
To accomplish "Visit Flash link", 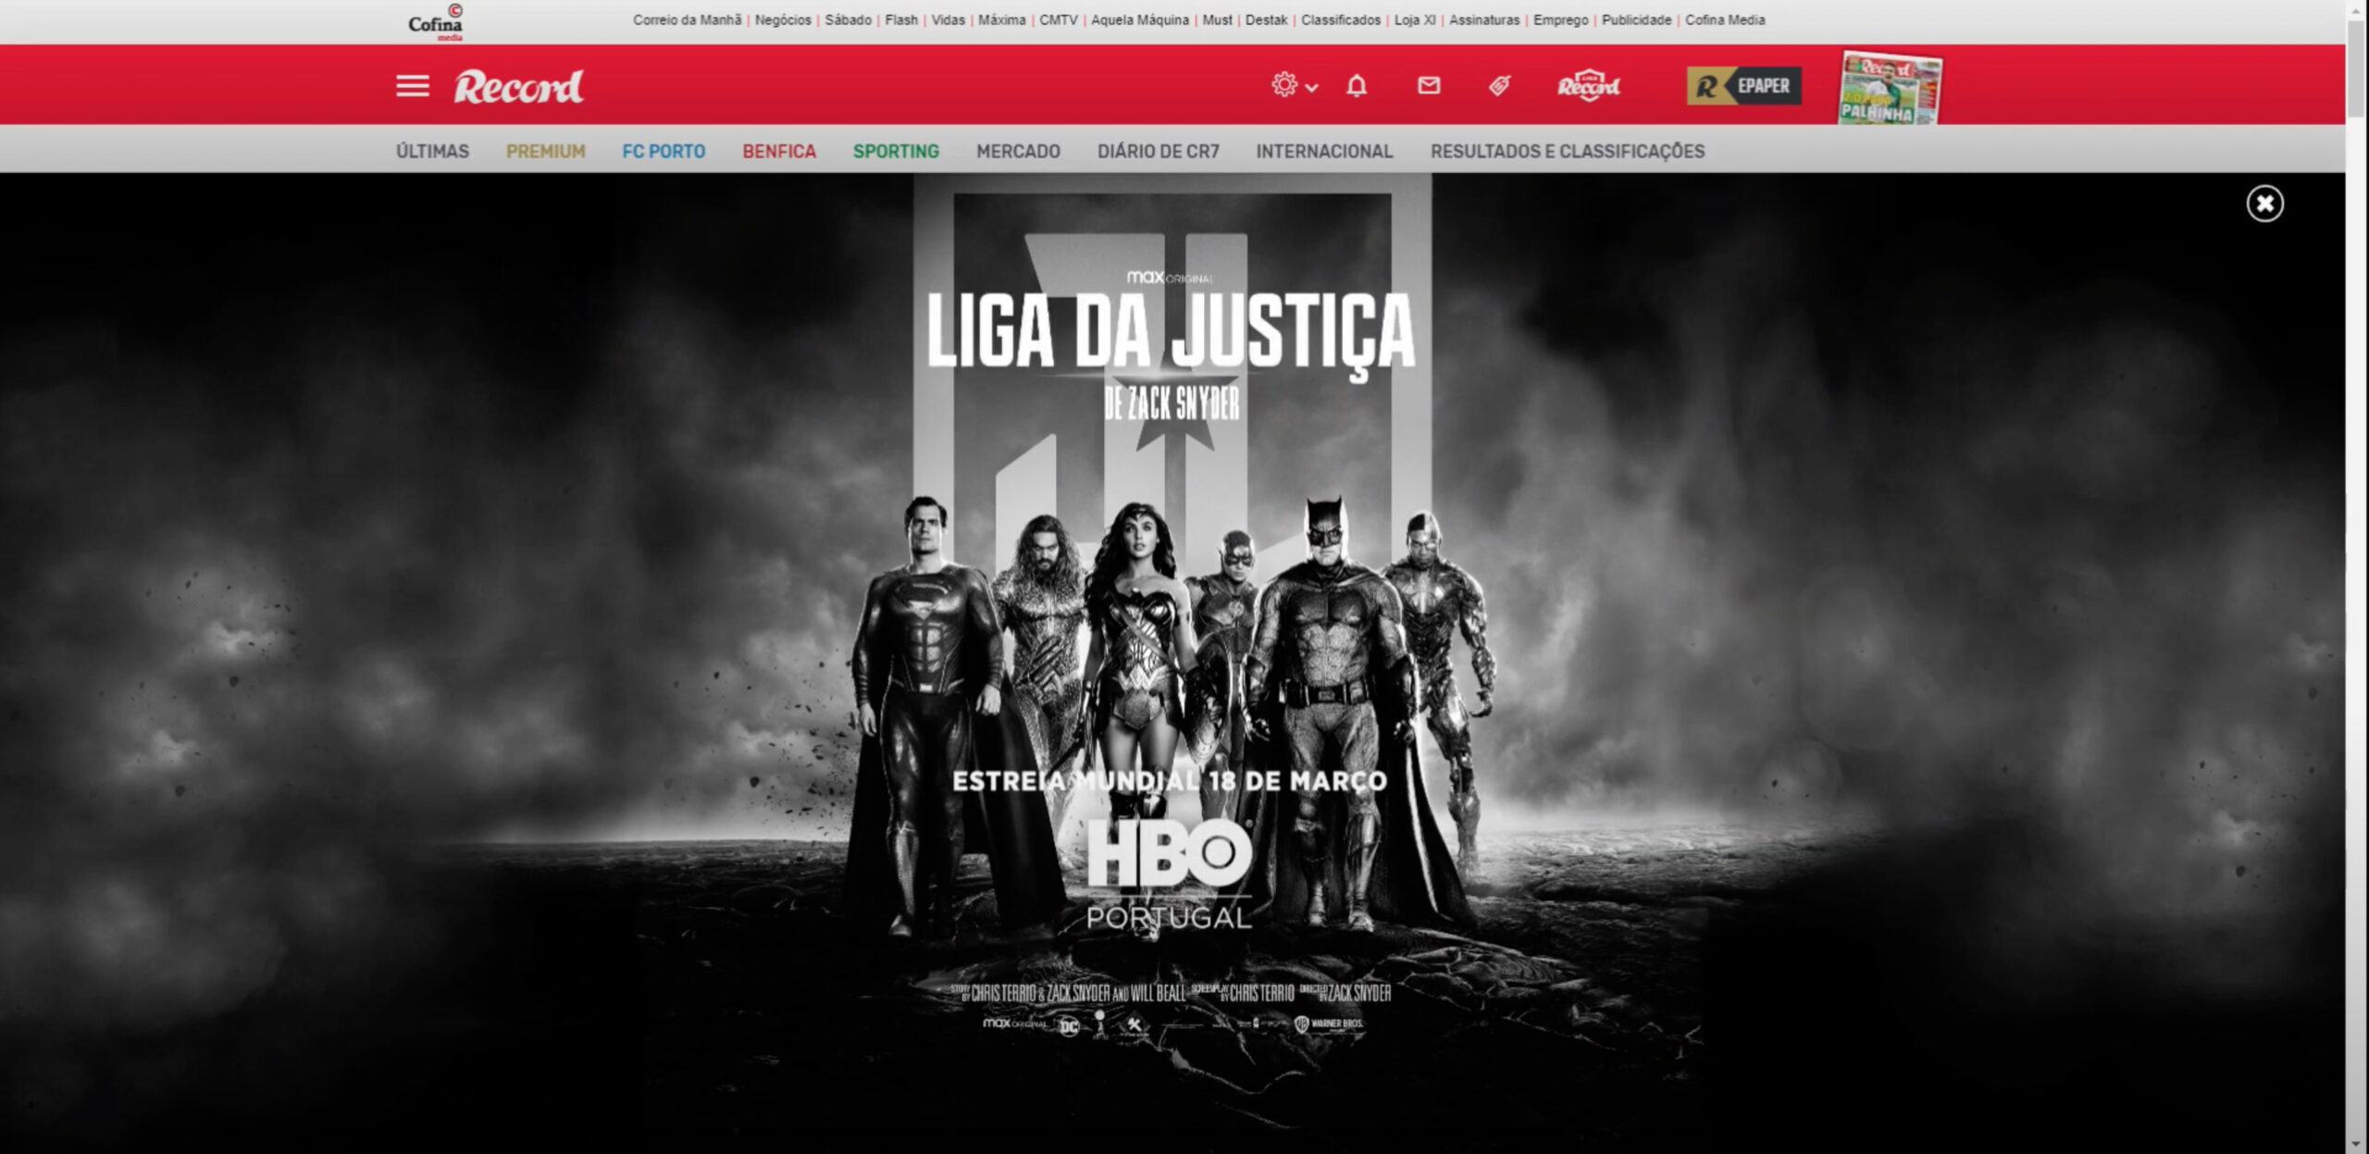I will coord(901,19).
